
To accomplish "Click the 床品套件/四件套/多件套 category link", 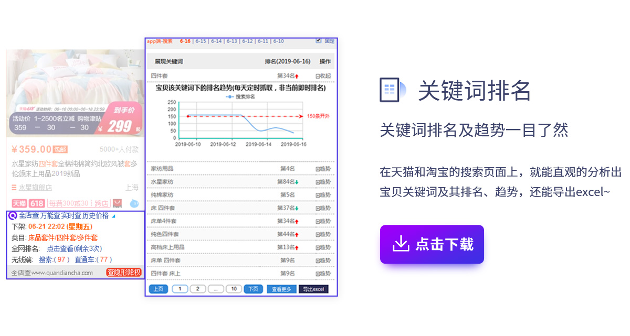I will coord(63,237).
